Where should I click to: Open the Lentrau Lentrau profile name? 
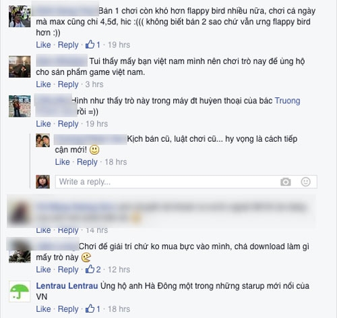point(67,286)
